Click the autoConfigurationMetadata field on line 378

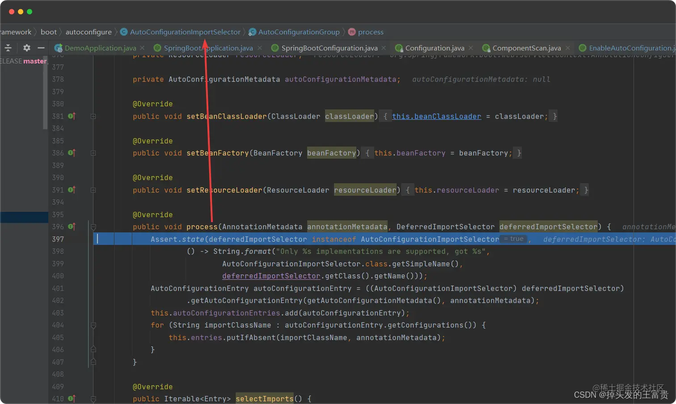tap(341, 79)
